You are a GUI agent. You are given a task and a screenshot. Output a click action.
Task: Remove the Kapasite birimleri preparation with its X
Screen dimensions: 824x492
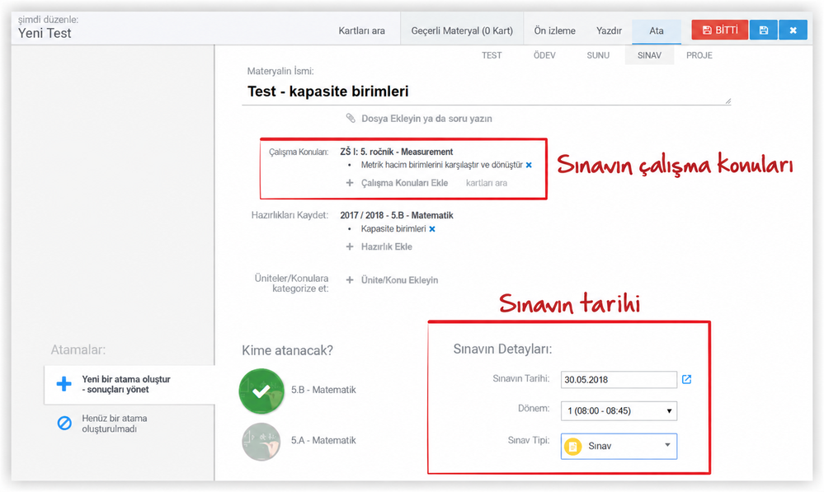tap(432, 229)
